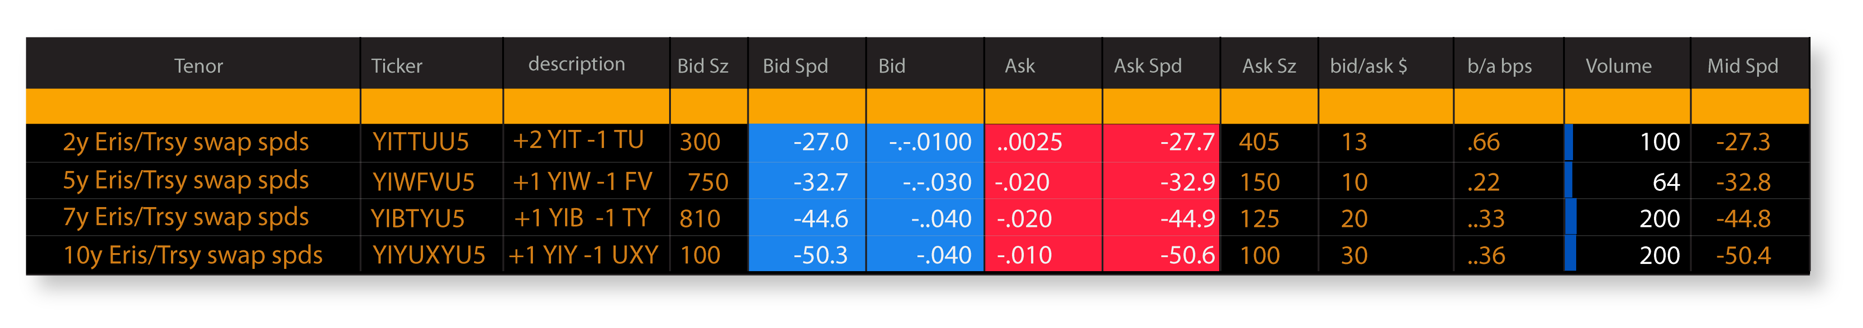Select the Mid Spd column header
Screen dimensions: 1863x328
(1741, 65)
